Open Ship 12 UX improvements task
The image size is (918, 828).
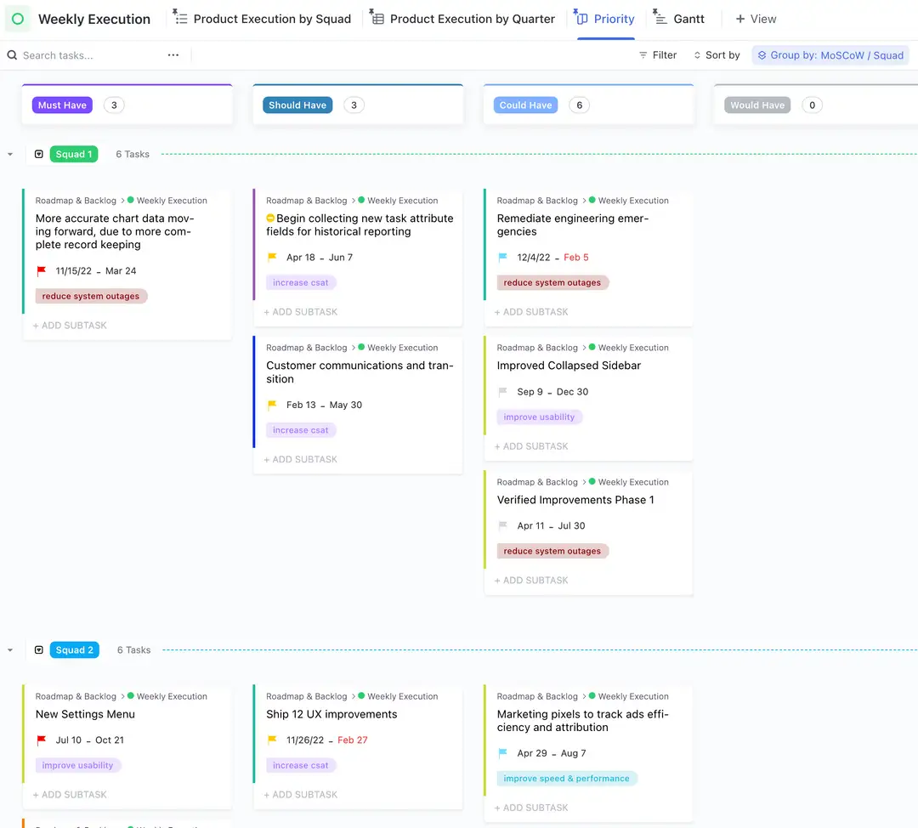331,714
